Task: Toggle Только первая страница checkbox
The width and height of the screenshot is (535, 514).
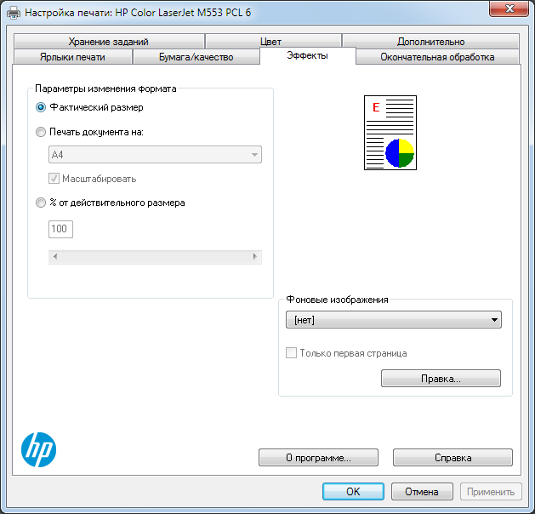Action: pos(292,353)
